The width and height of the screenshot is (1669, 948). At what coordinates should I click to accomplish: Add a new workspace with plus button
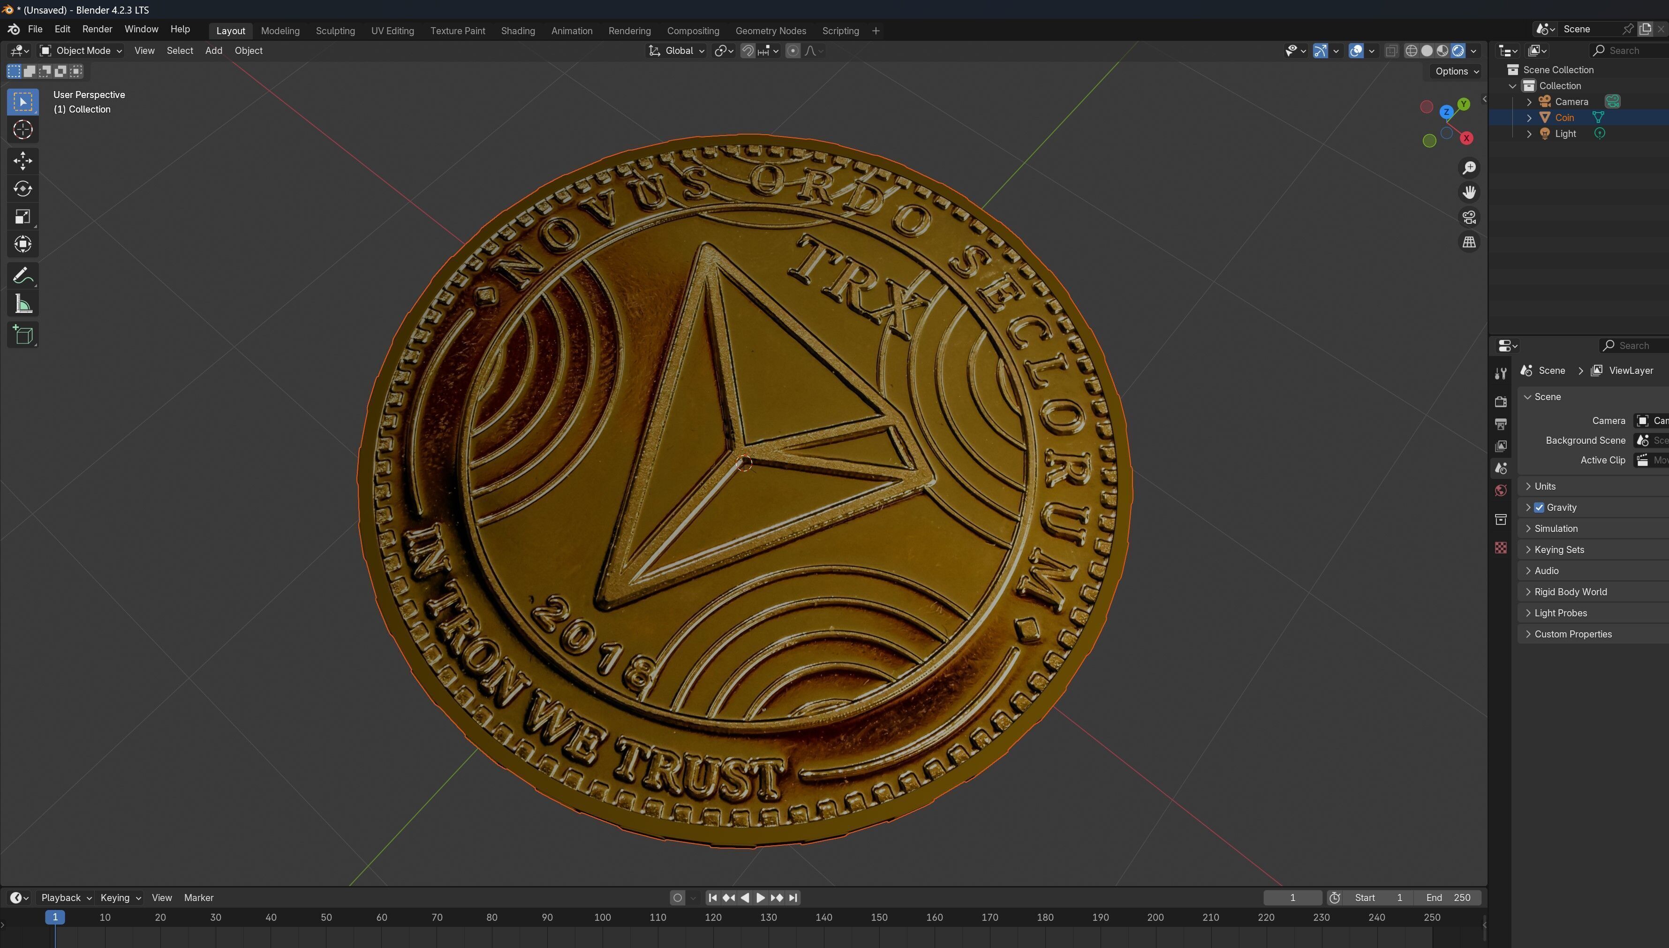click(876, 30)
